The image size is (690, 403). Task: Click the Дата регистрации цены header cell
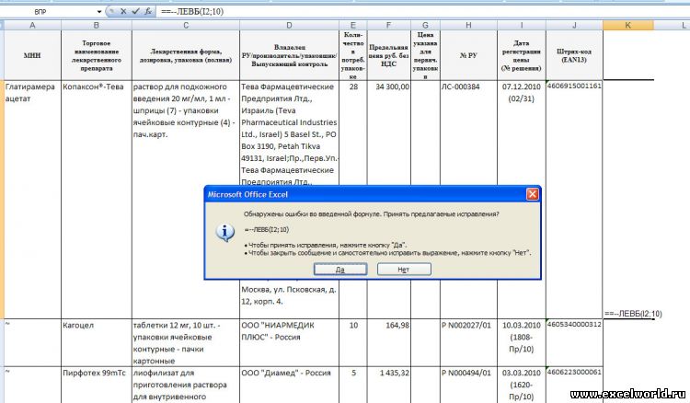522,55
